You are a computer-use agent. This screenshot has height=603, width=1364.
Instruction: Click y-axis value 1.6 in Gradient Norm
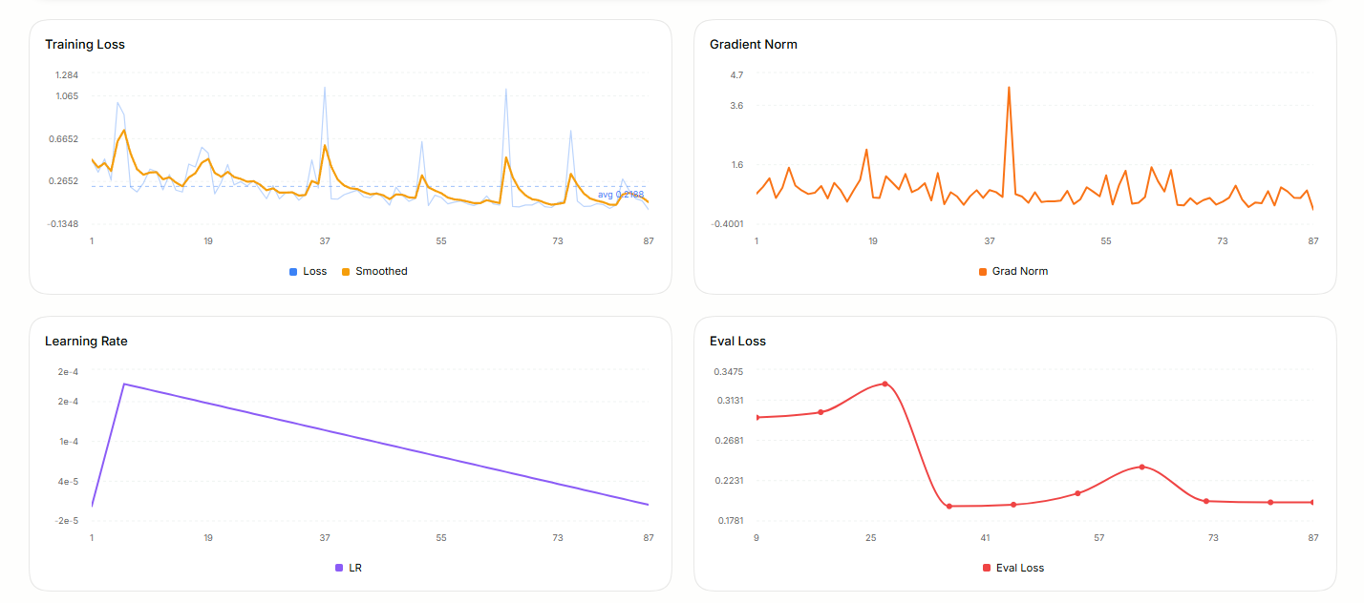[736, 164]
